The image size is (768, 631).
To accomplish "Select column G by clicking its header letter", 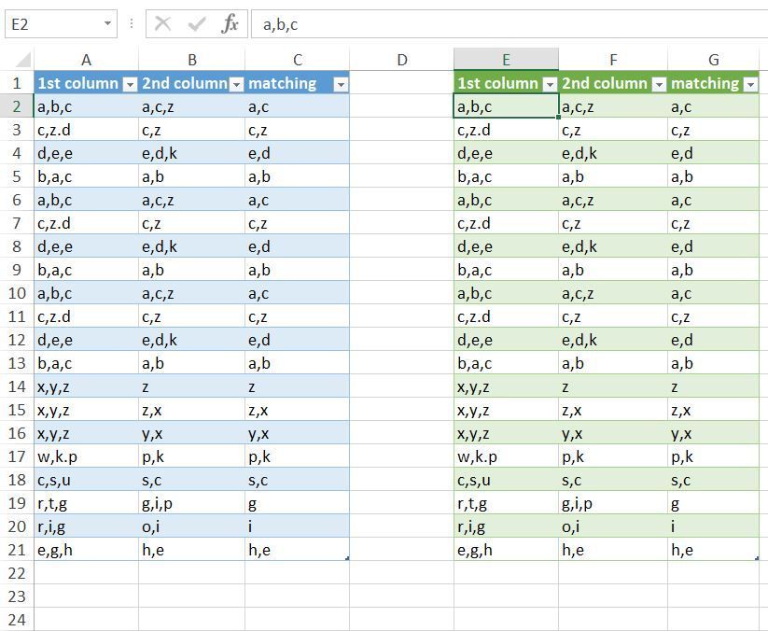I will point(712,59).
